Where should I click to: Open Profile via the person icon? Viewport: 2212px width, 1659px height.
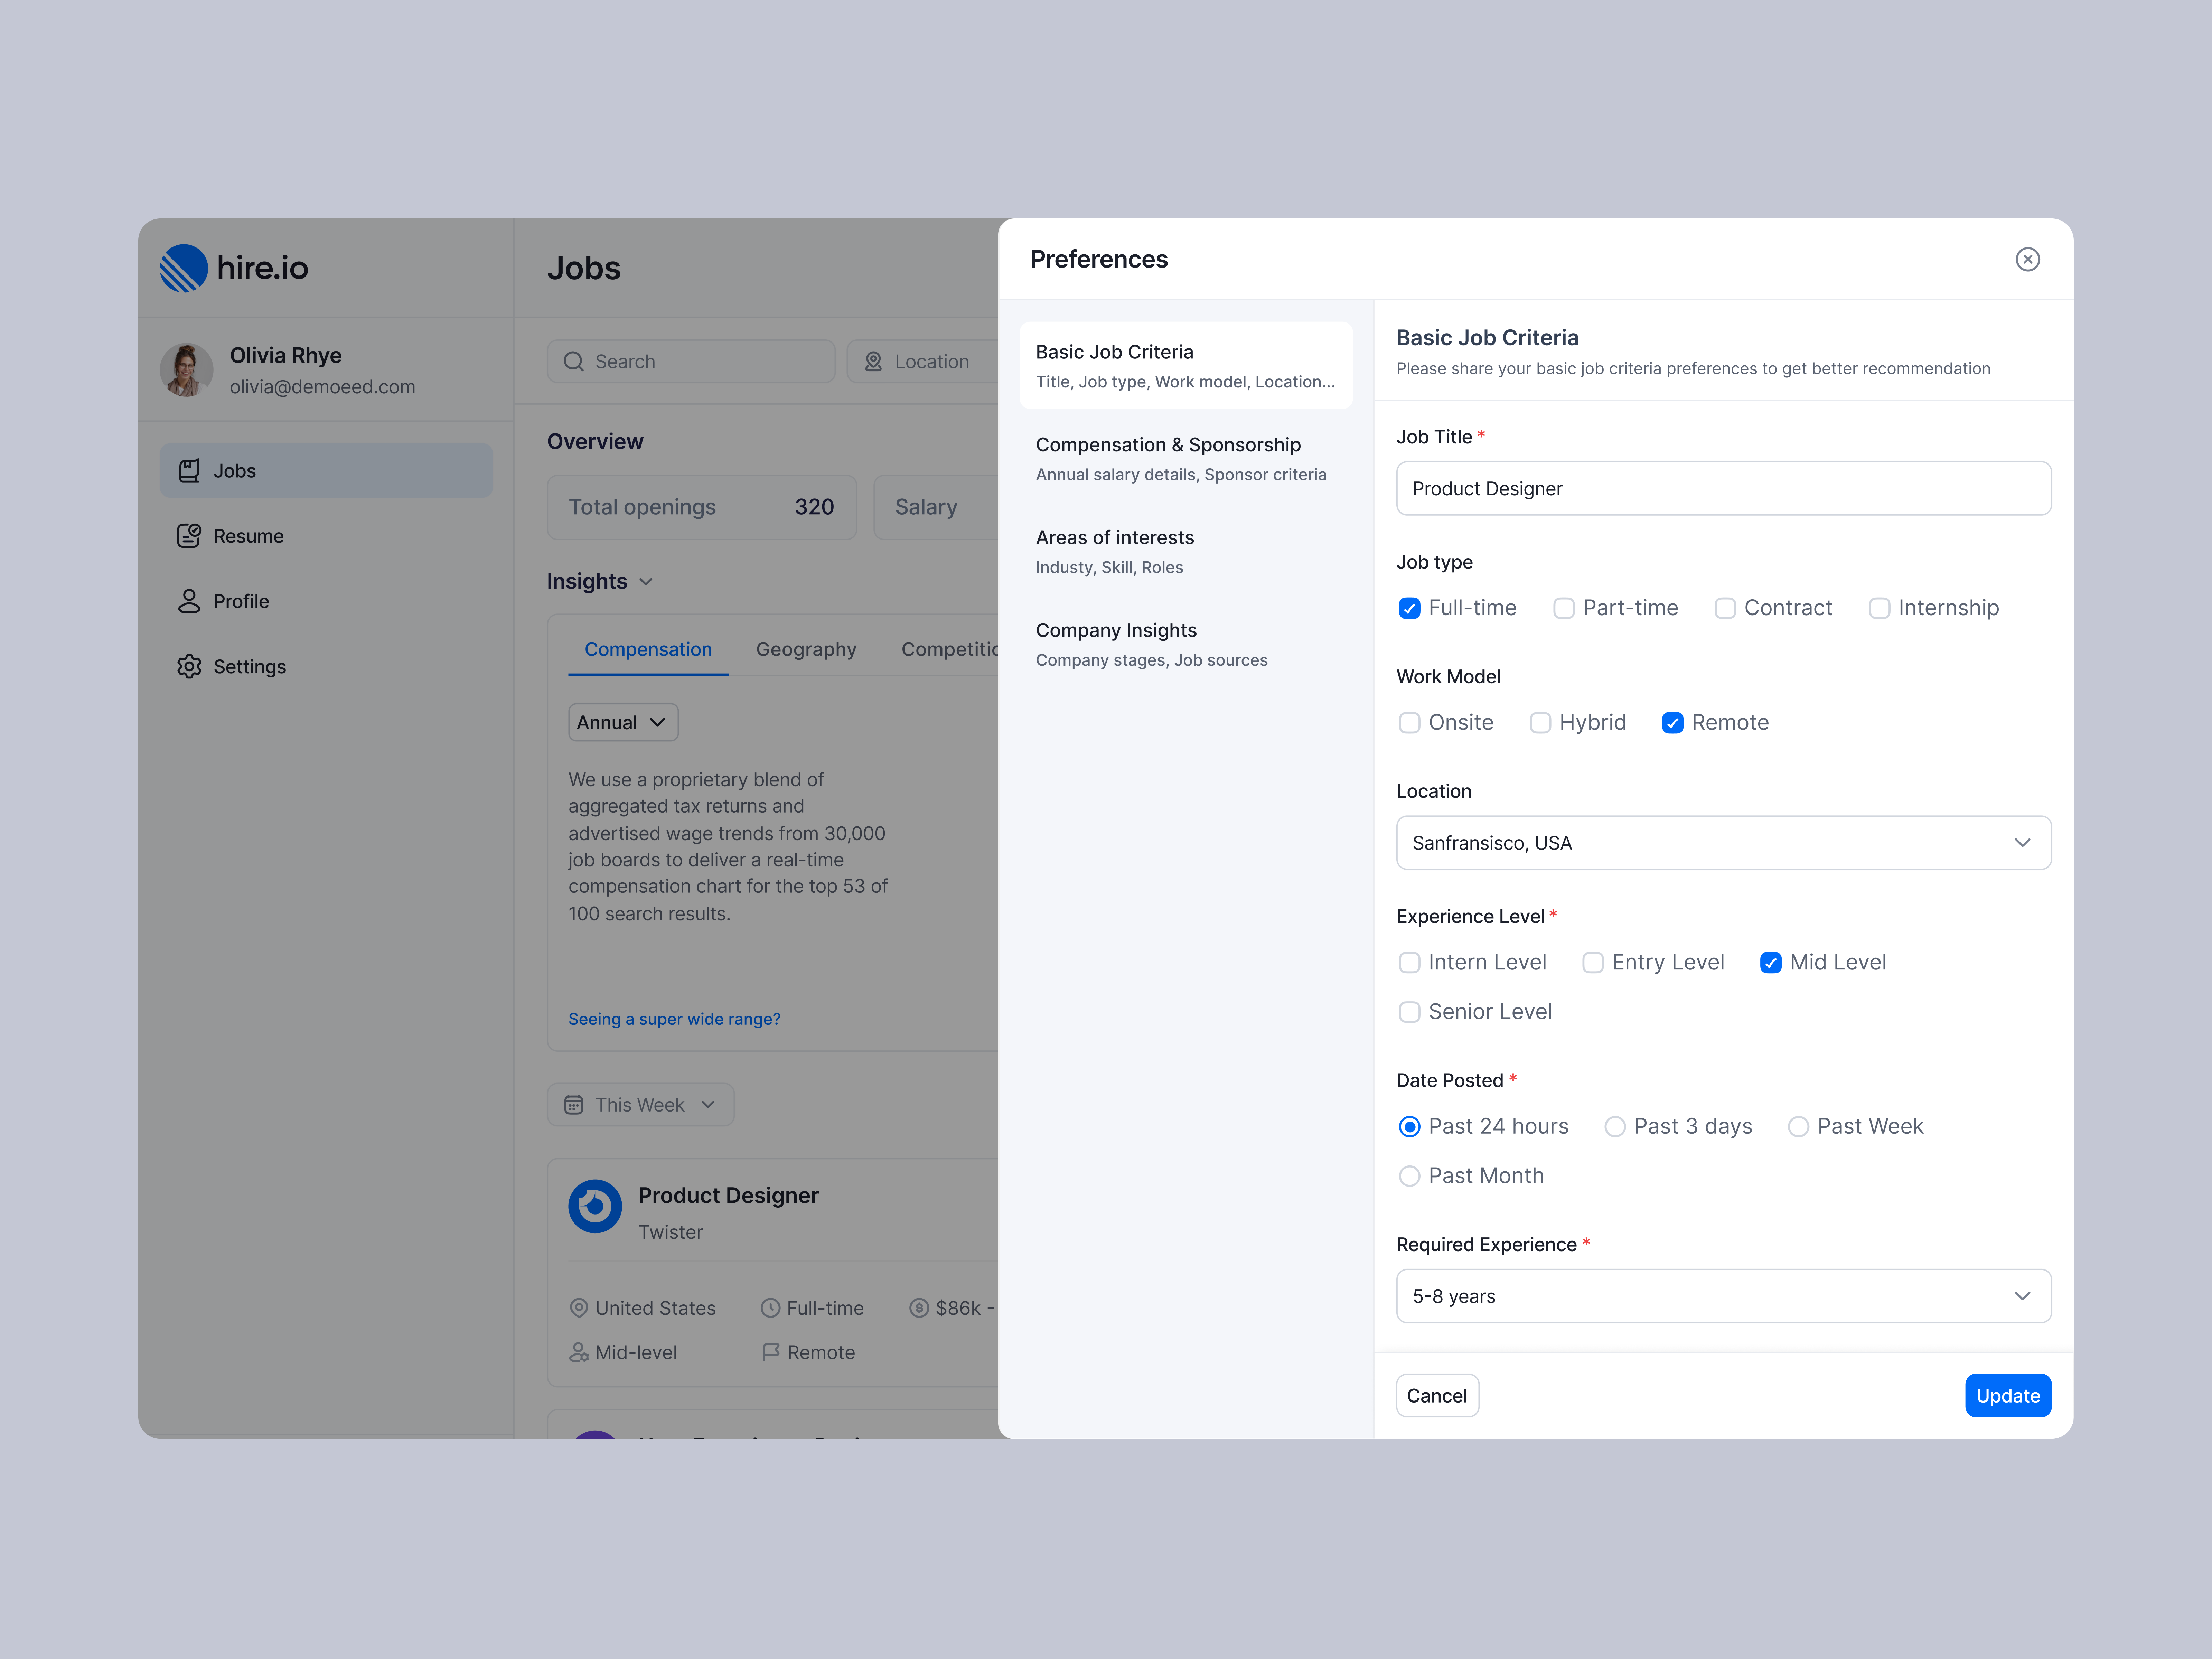189,601
